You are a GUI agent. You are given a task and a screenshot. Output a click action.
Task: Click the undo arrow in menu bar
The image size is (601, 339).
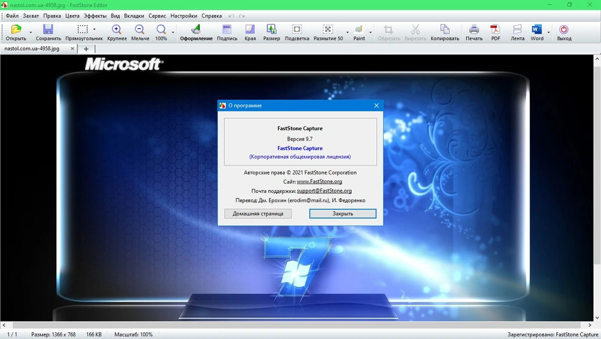232,16
